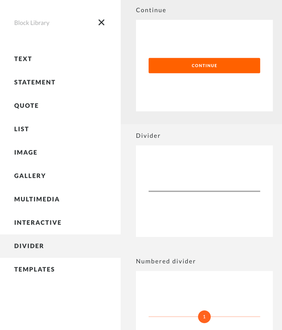
Task: Select the Statement category
Action: (35, 82)
